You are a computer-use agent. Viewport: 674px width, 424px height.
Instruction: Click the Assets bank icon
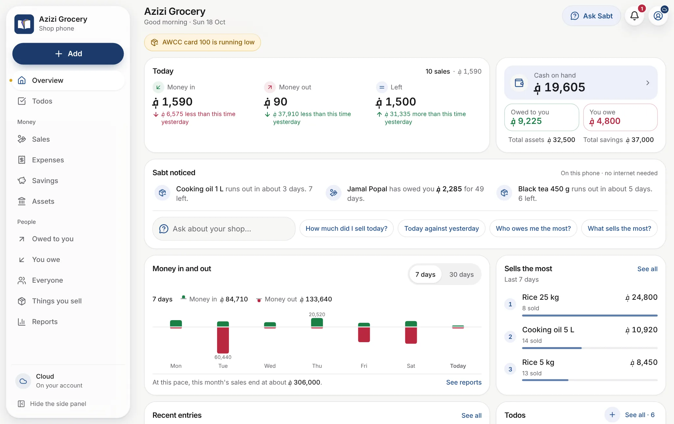(22, 201)
